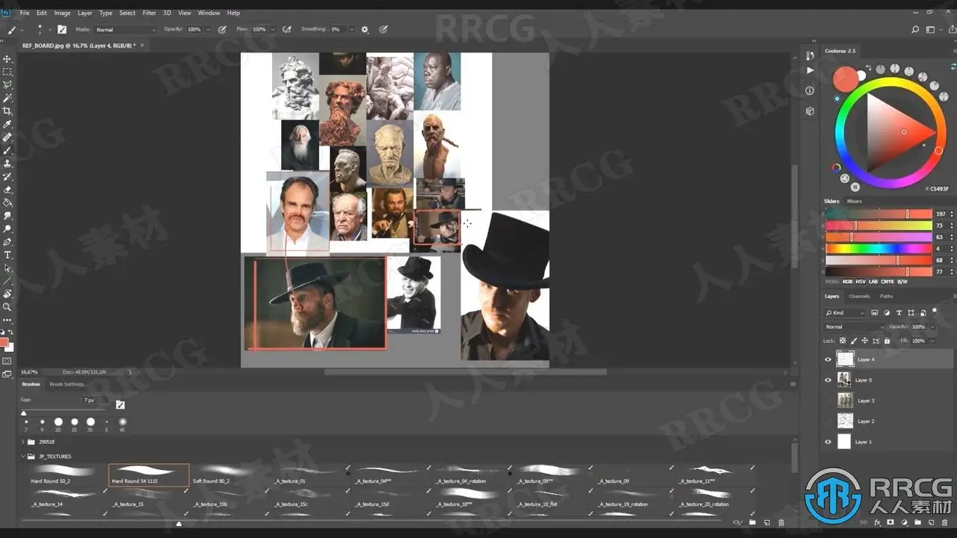Open the brush Opacity dropdown arrow

coord(207,29)
